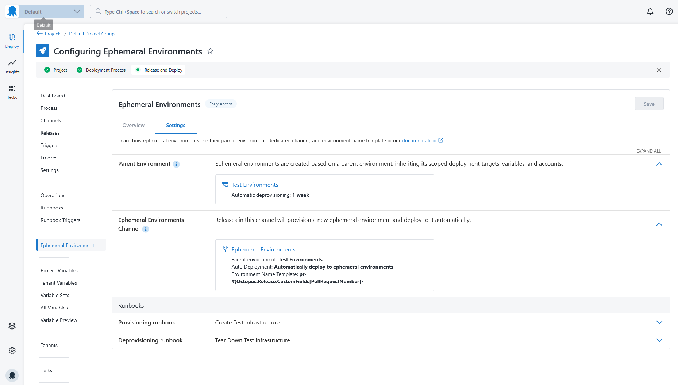Open All Variables
678x385 pixels.
point(54,308)
